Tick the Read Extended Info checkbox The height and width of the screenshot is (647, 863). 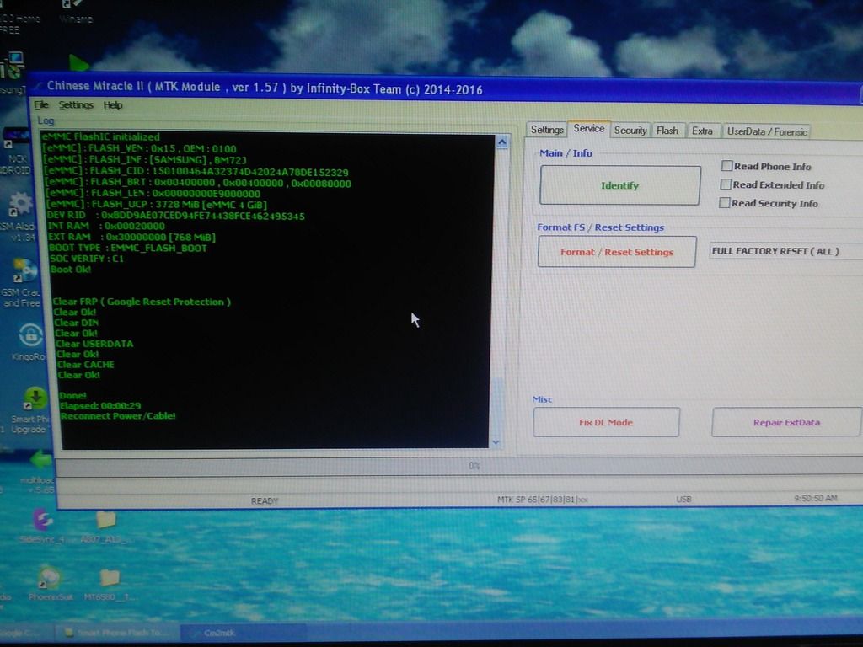(725, 184)
